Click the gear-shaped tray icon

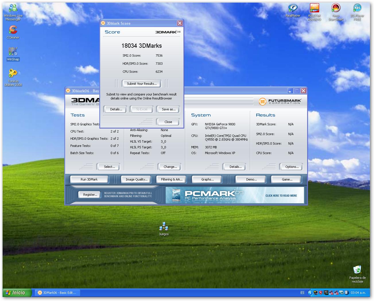coord(342,293)
